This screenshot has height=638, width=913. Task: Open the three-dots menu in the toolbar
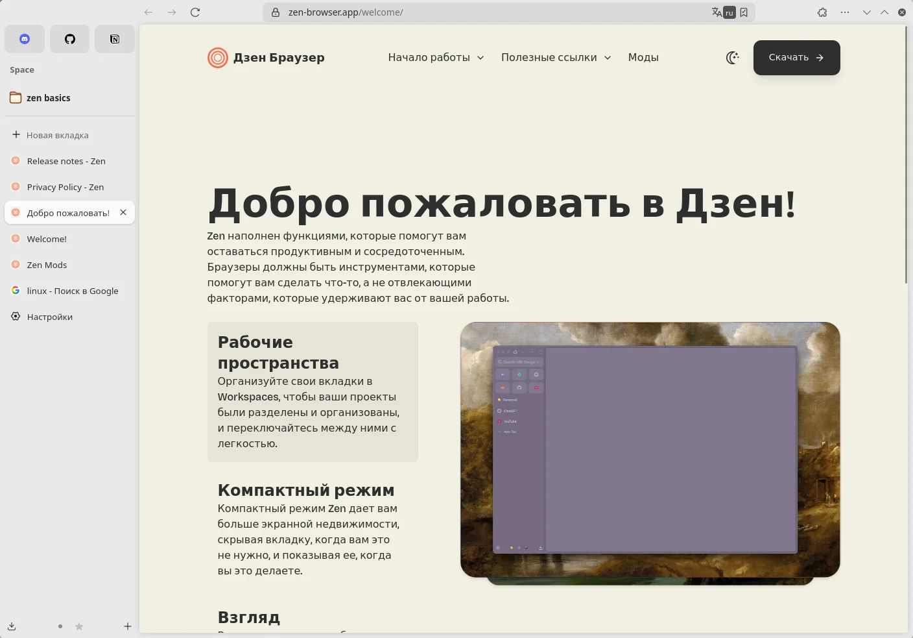(845, 12)
